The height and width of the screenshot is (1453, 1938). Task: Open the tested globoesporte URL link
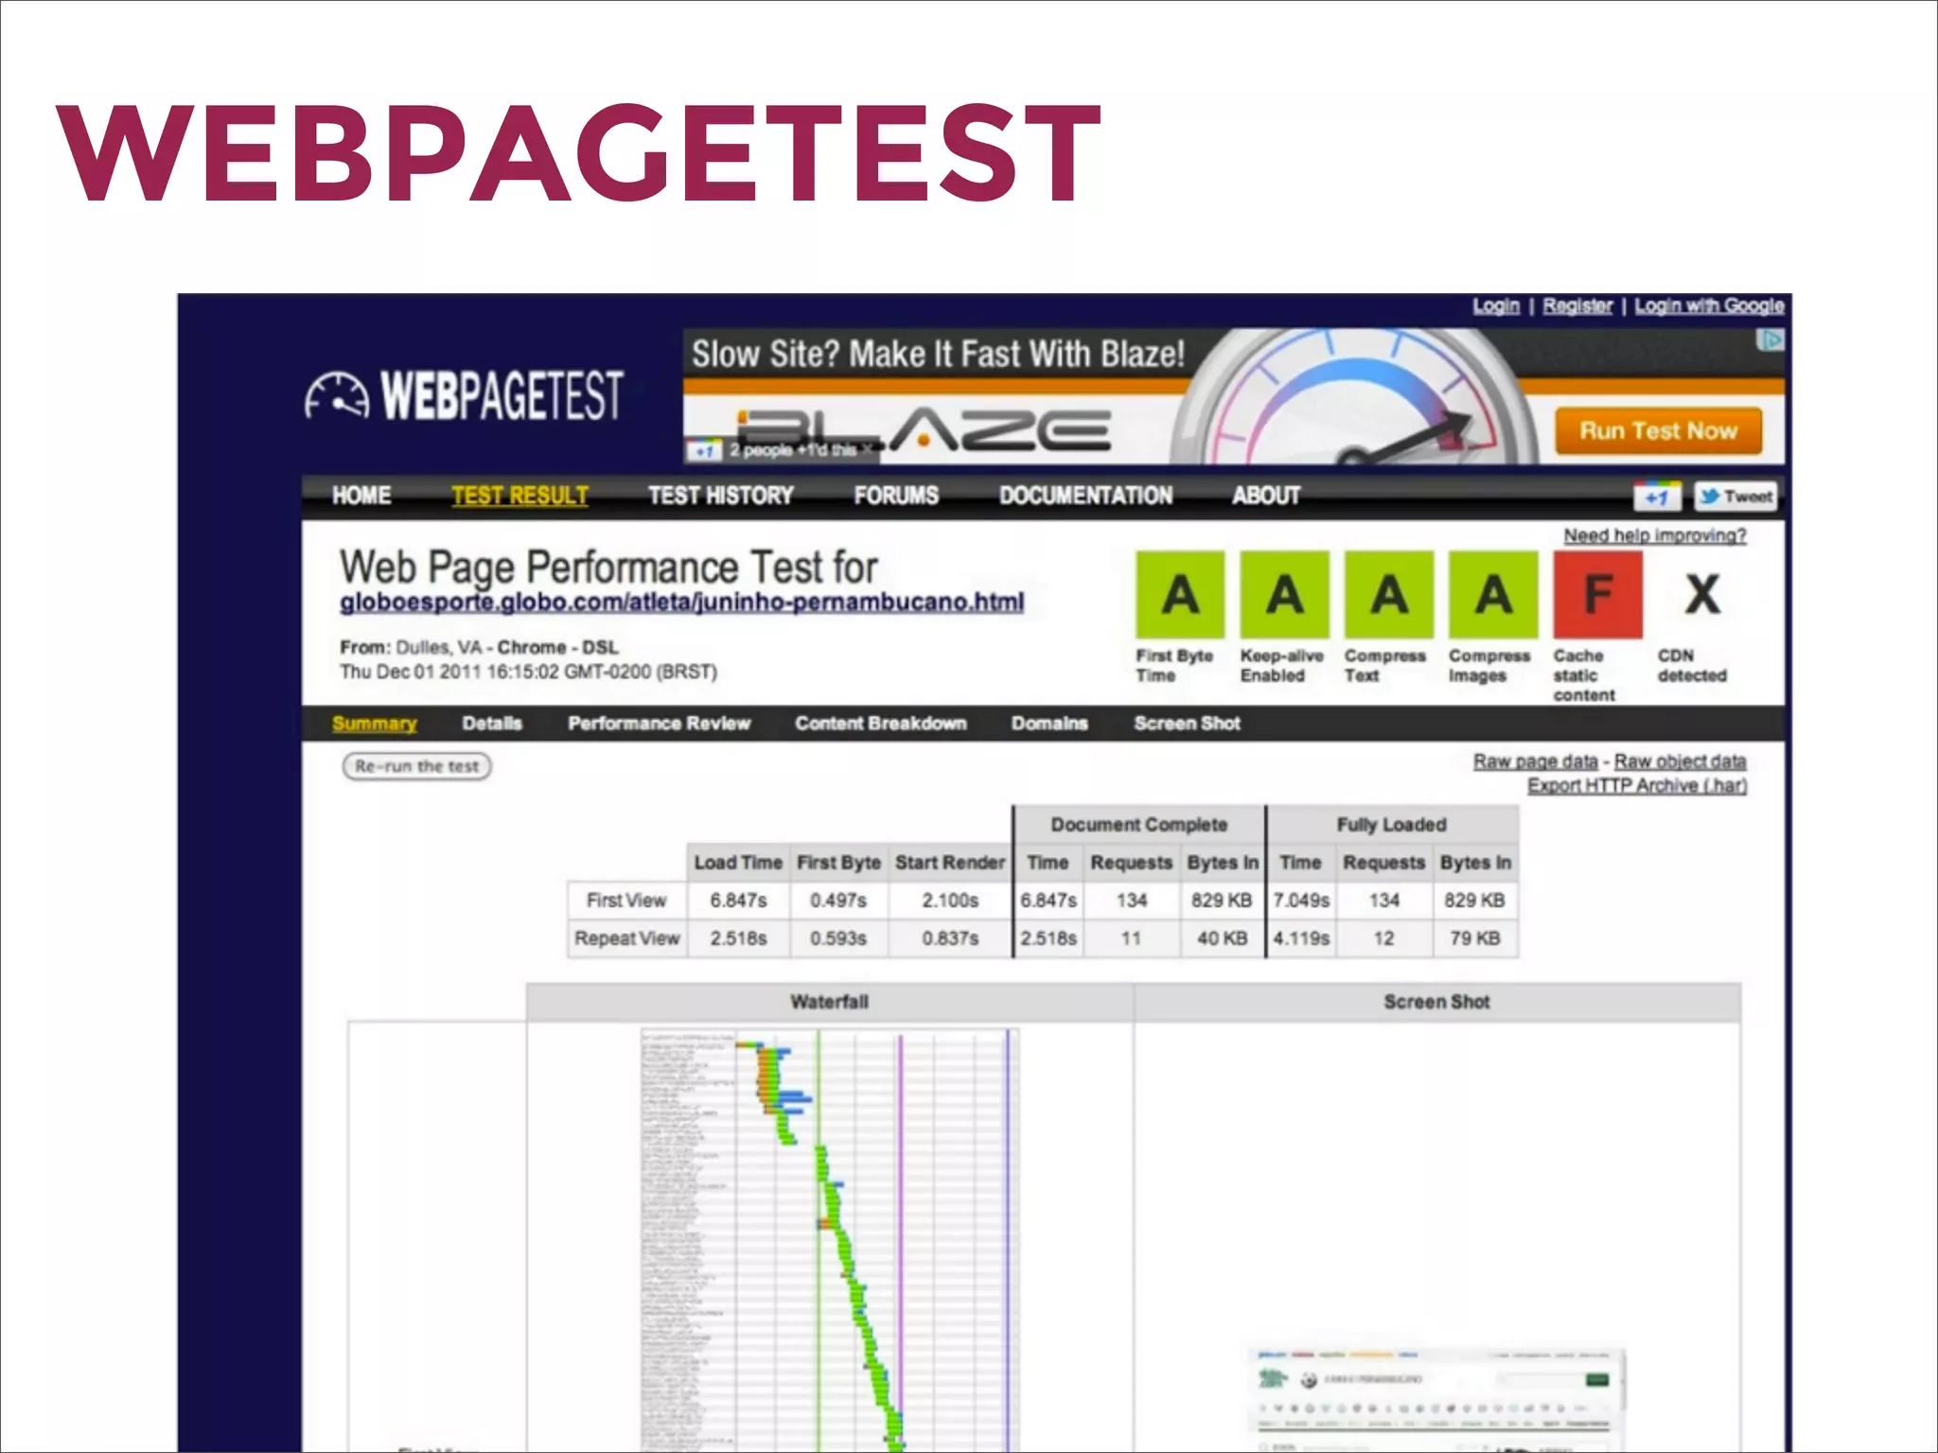pyautogui.click(x=681, y=603)
